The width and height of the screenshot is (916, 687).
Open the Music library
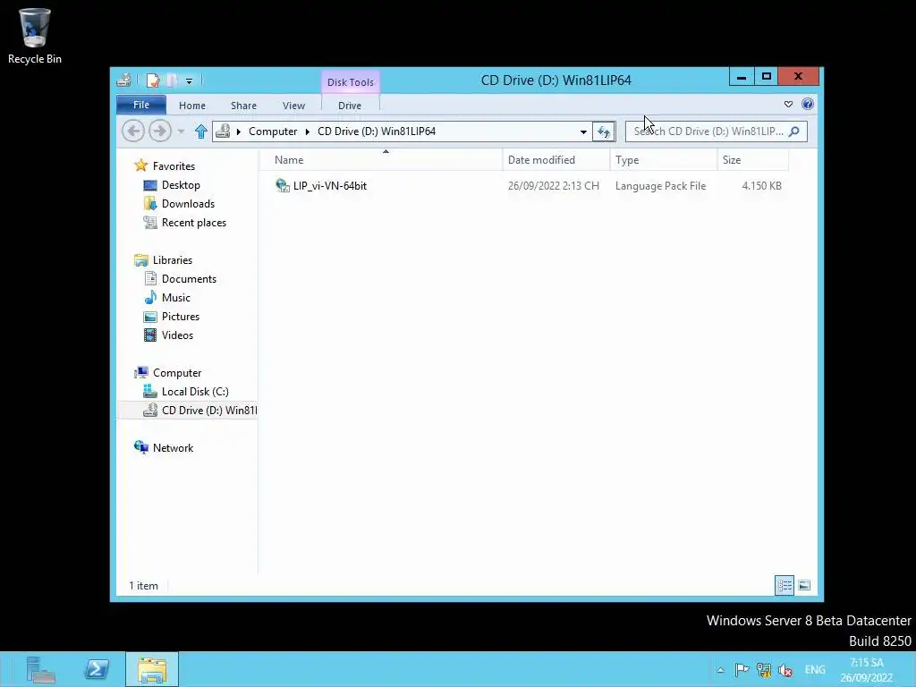176,297
